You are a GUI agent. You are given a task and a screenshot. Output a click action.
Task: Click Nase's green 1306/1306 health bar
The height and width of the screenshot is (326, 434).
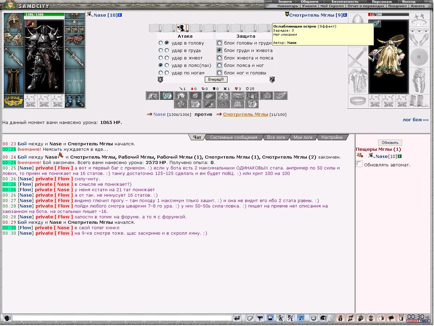(x=44, y=15)
